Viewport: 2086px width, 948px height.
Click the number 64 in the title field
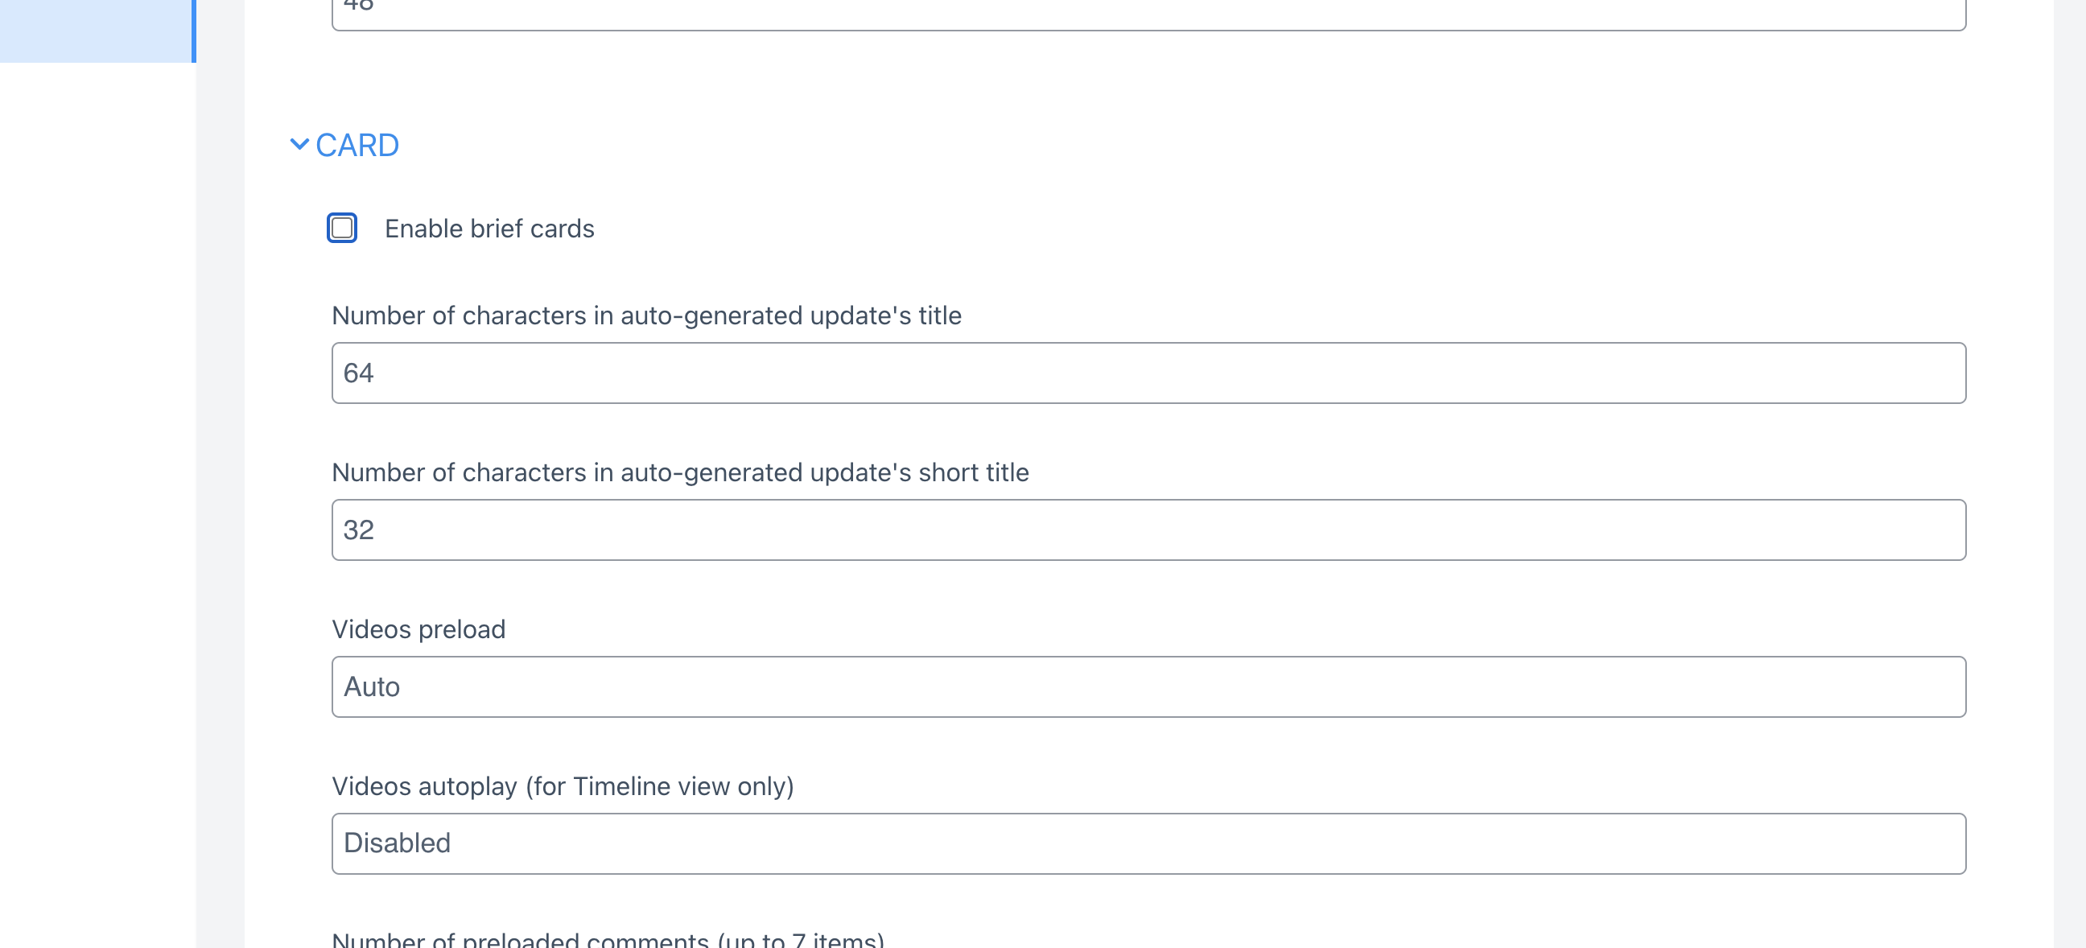(358, 373)
